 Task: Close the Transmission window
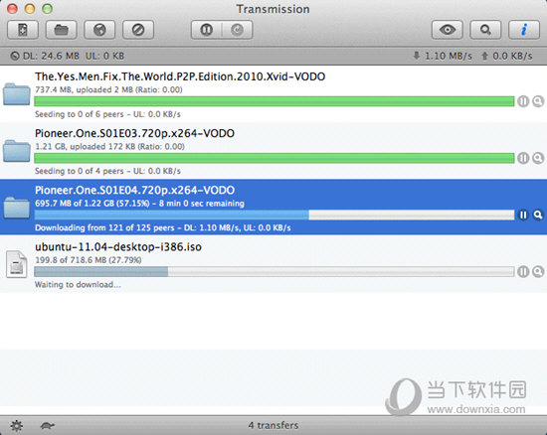(12, 9)
